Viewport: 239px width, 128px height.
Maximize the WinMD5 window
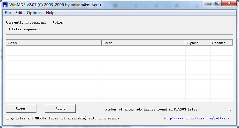(x=217, y=3)
